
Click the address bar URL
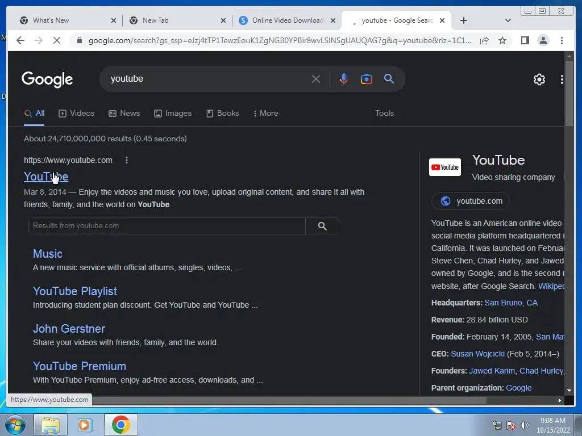click(280, 40)
